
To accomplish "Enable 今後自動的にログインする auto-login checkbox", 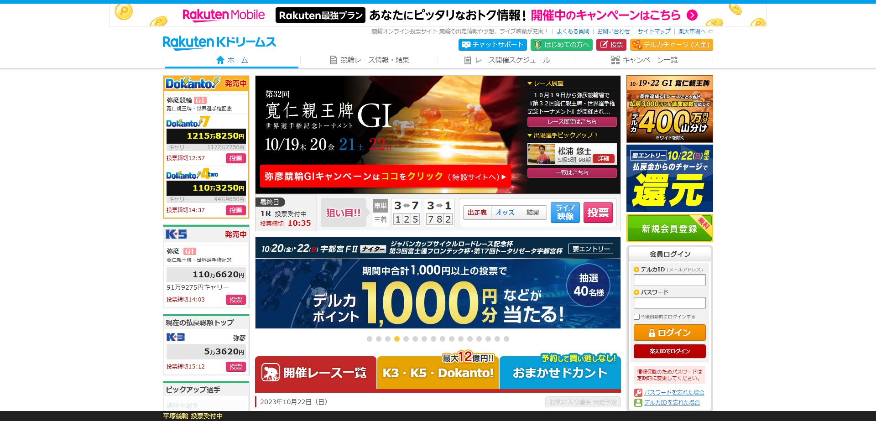I will coord(636,317).
